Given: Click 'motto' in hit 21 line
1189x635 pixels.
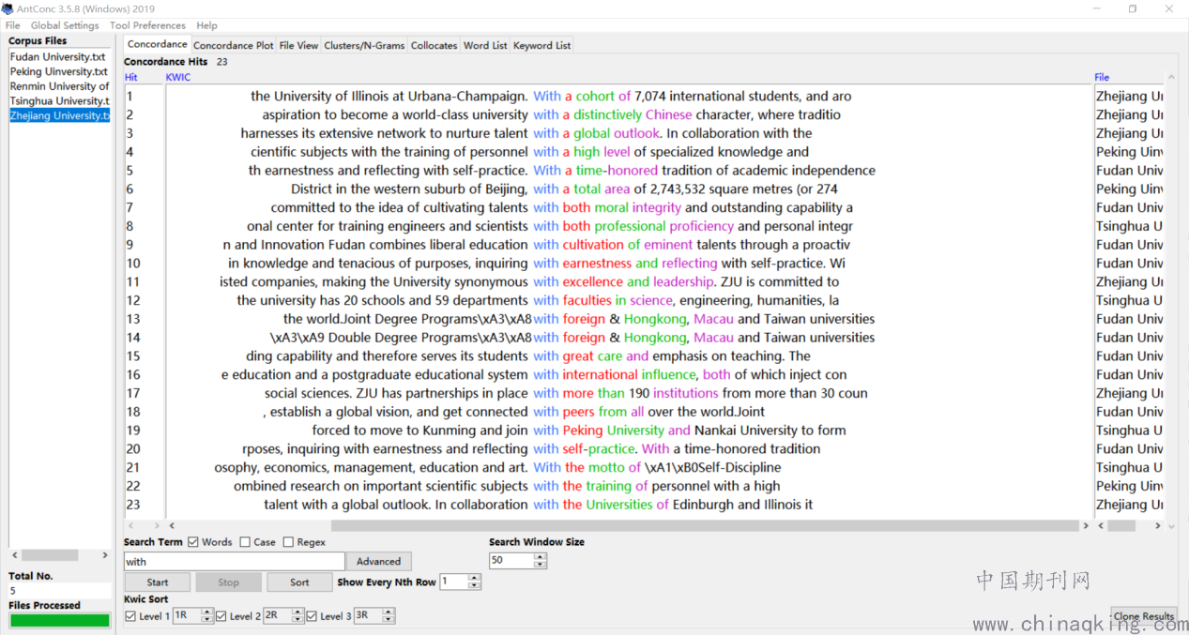Looking at the screenshot, I should coord(606,467).
